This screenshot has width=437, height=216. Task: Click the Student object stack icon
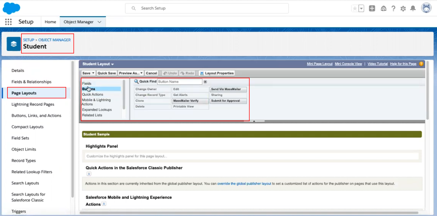[x=14, y=44]
